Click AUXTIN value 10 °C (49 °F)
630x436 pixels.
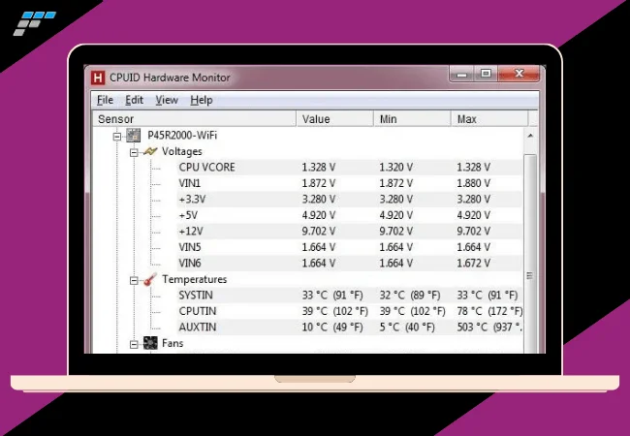click(332, 327)
